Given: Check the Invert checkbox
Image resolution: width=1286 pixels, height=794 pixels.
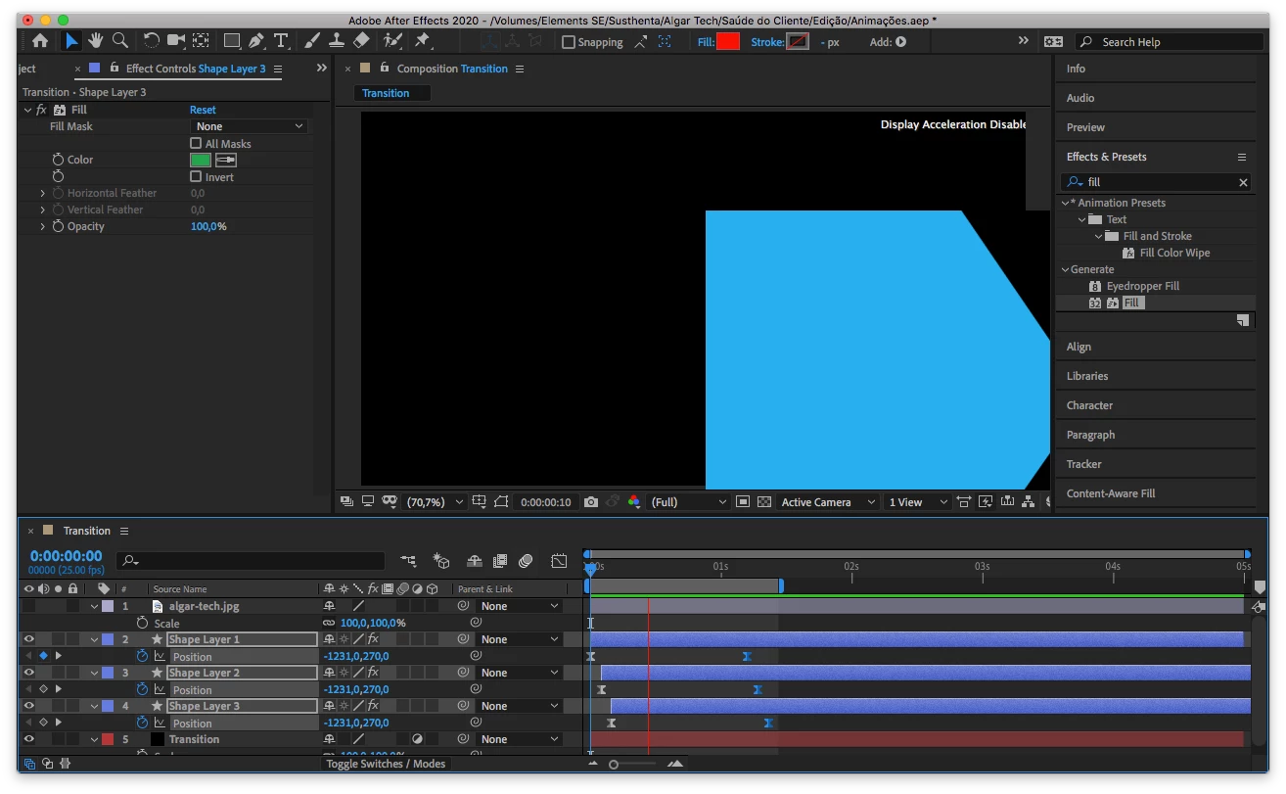Looking at the screenshot, I should tap(196, 177).
